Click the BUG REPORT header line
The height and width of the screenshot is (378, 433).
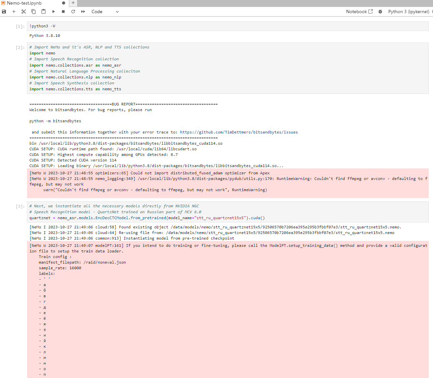coord(124,104)
